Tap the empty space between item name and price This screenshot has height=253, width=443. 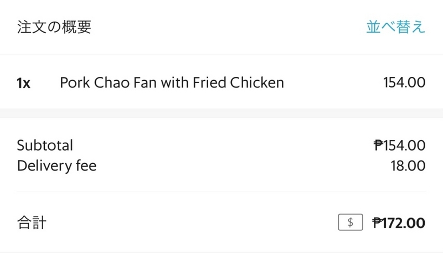click(333, 82)
